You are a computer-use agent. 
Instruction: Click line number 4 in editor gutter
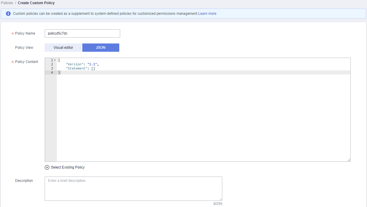tap(52, 72)
